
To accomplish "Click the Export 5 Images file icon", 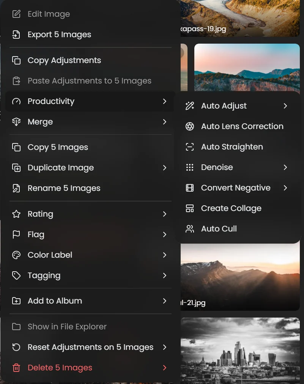I will [16, 35].
